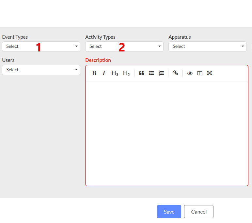Toggle side-by-side editor view

(199, 73)
